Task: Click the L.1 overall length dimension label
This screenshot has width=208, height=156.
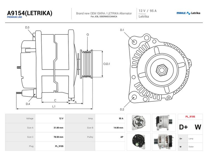Action: point(54,106)
